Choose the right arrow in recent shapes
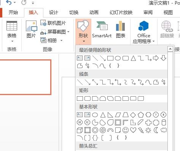The image size is (180, 151). tap(156, 58)
